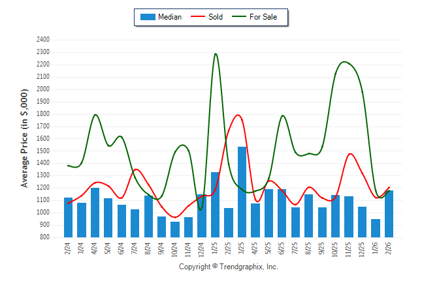422x283 pixels.
Task: Toggle the For Sale series legend label
Action: tap(263, 17)
